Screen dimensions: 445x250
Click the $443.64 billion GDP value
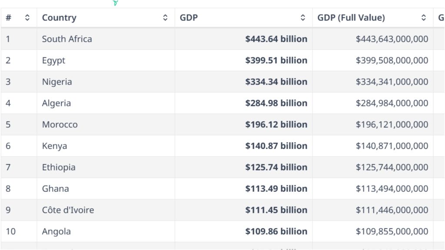[x=276, y=39]
